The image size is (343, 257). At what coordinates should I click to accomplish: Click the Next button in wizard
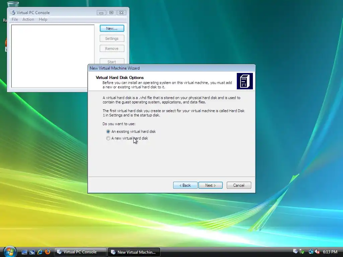210,185
